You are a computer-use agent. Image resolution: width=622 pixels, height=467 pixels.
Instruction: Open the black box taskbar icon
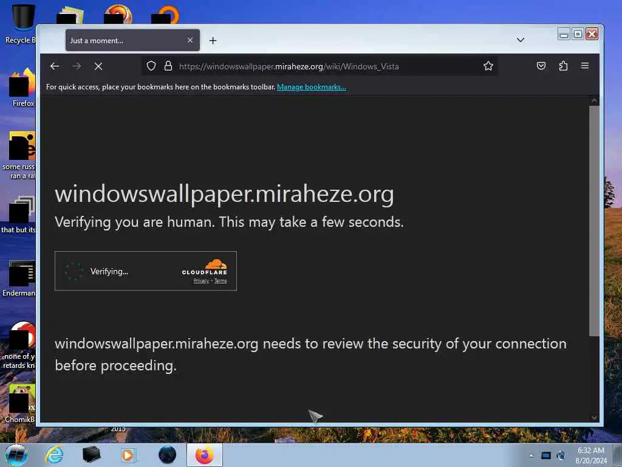(91, 455)
